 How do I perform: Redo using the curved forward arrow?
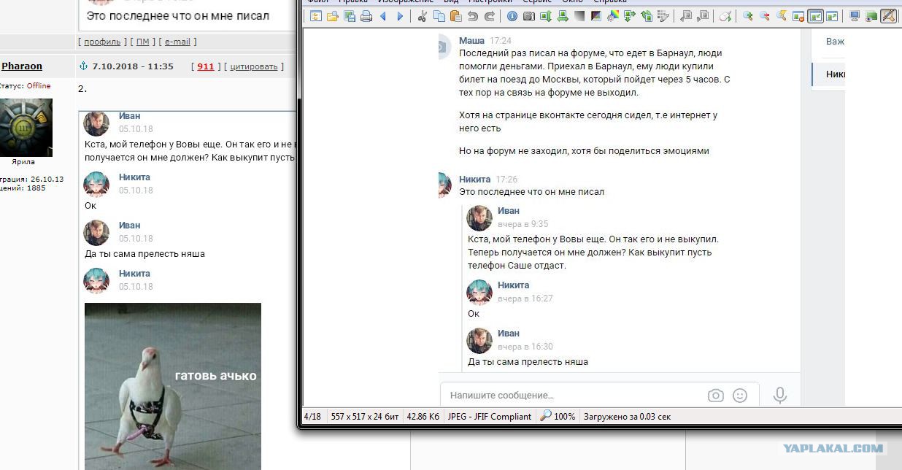point(490,15)
